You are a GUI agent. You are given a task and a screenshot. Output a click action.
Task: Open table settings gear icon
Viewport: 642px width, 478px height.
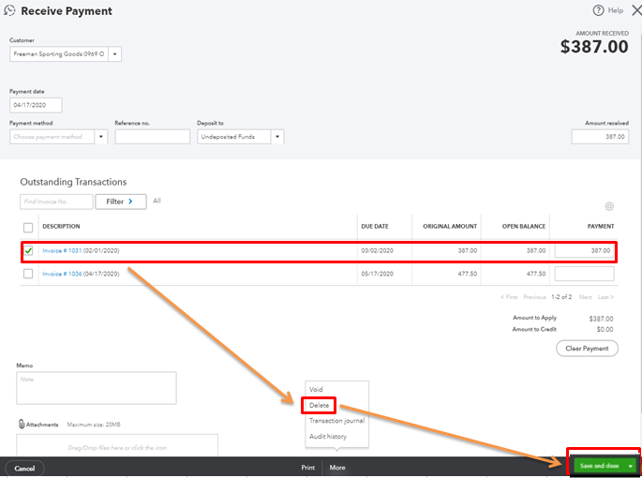point(608,207)
